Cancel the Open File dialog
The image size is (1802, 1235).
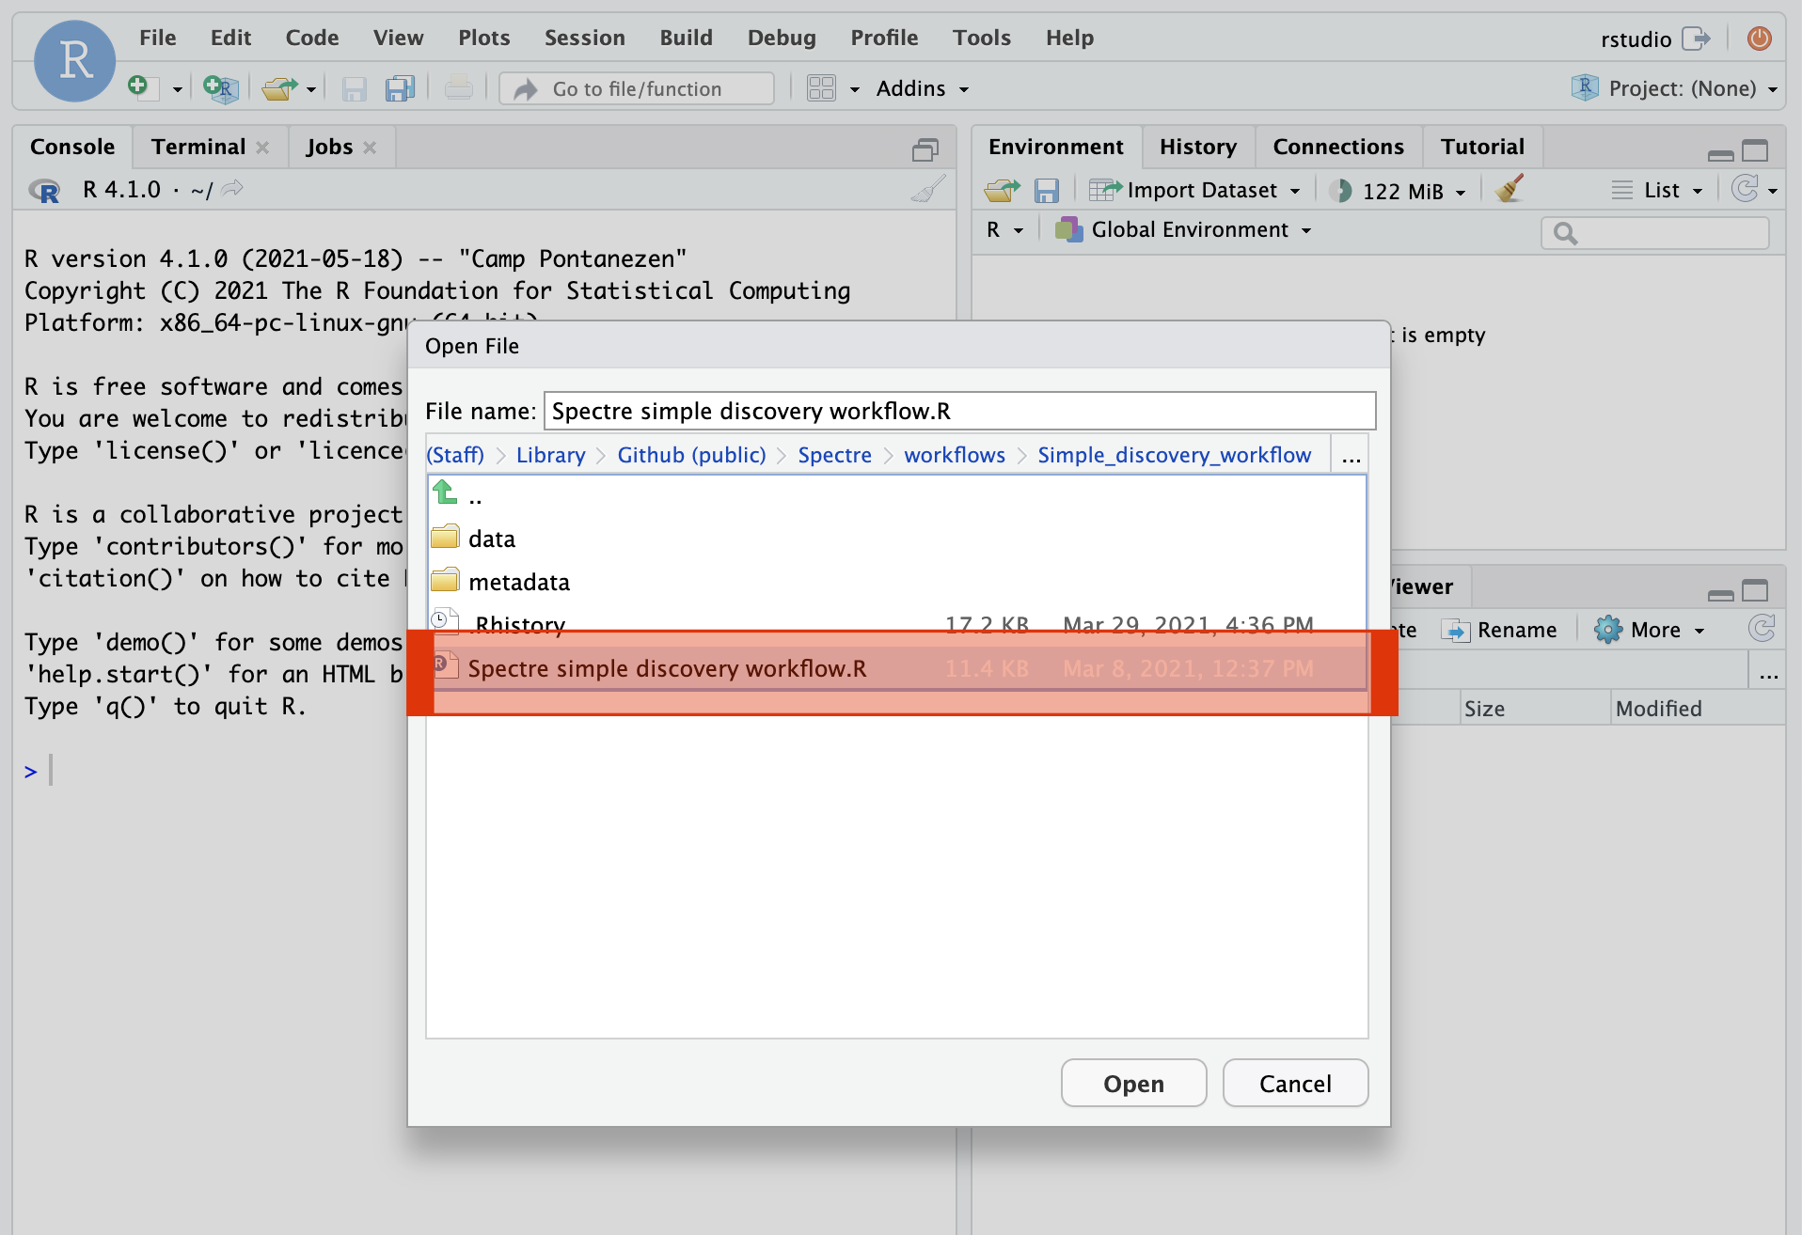pyautogui.click(x=1294, y=1084)
